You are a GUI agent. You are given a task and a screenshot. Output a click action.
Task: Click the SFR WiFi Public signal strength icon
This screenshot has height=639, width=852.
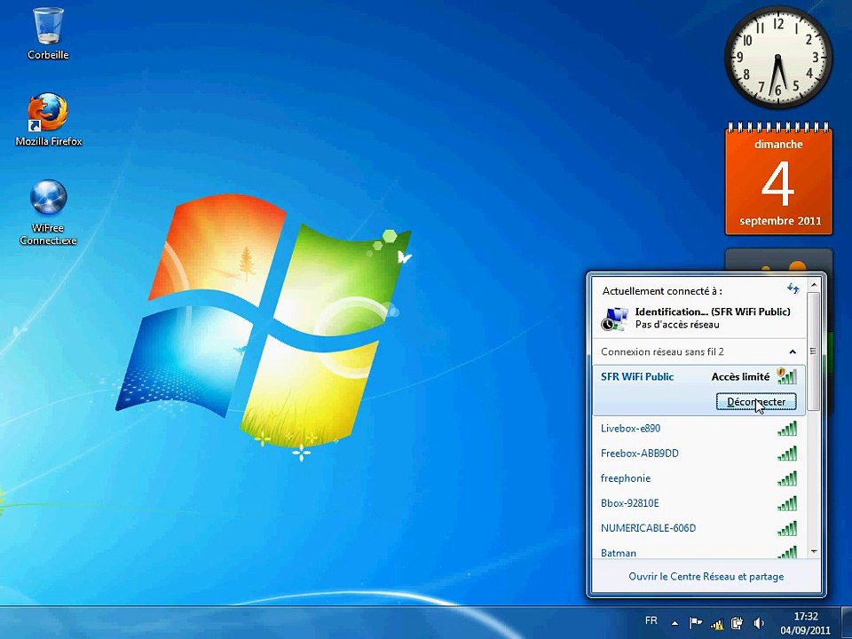pos(787,376)
